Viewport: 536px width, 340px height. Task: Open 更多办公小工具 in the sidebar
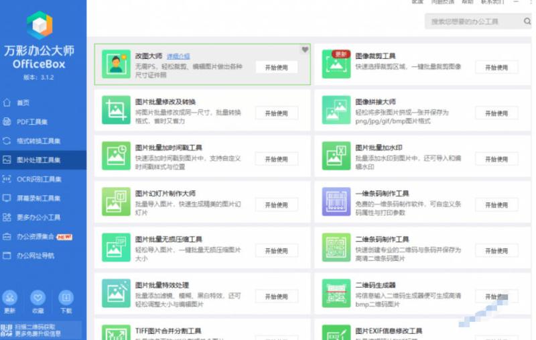[x=43, y=217]
